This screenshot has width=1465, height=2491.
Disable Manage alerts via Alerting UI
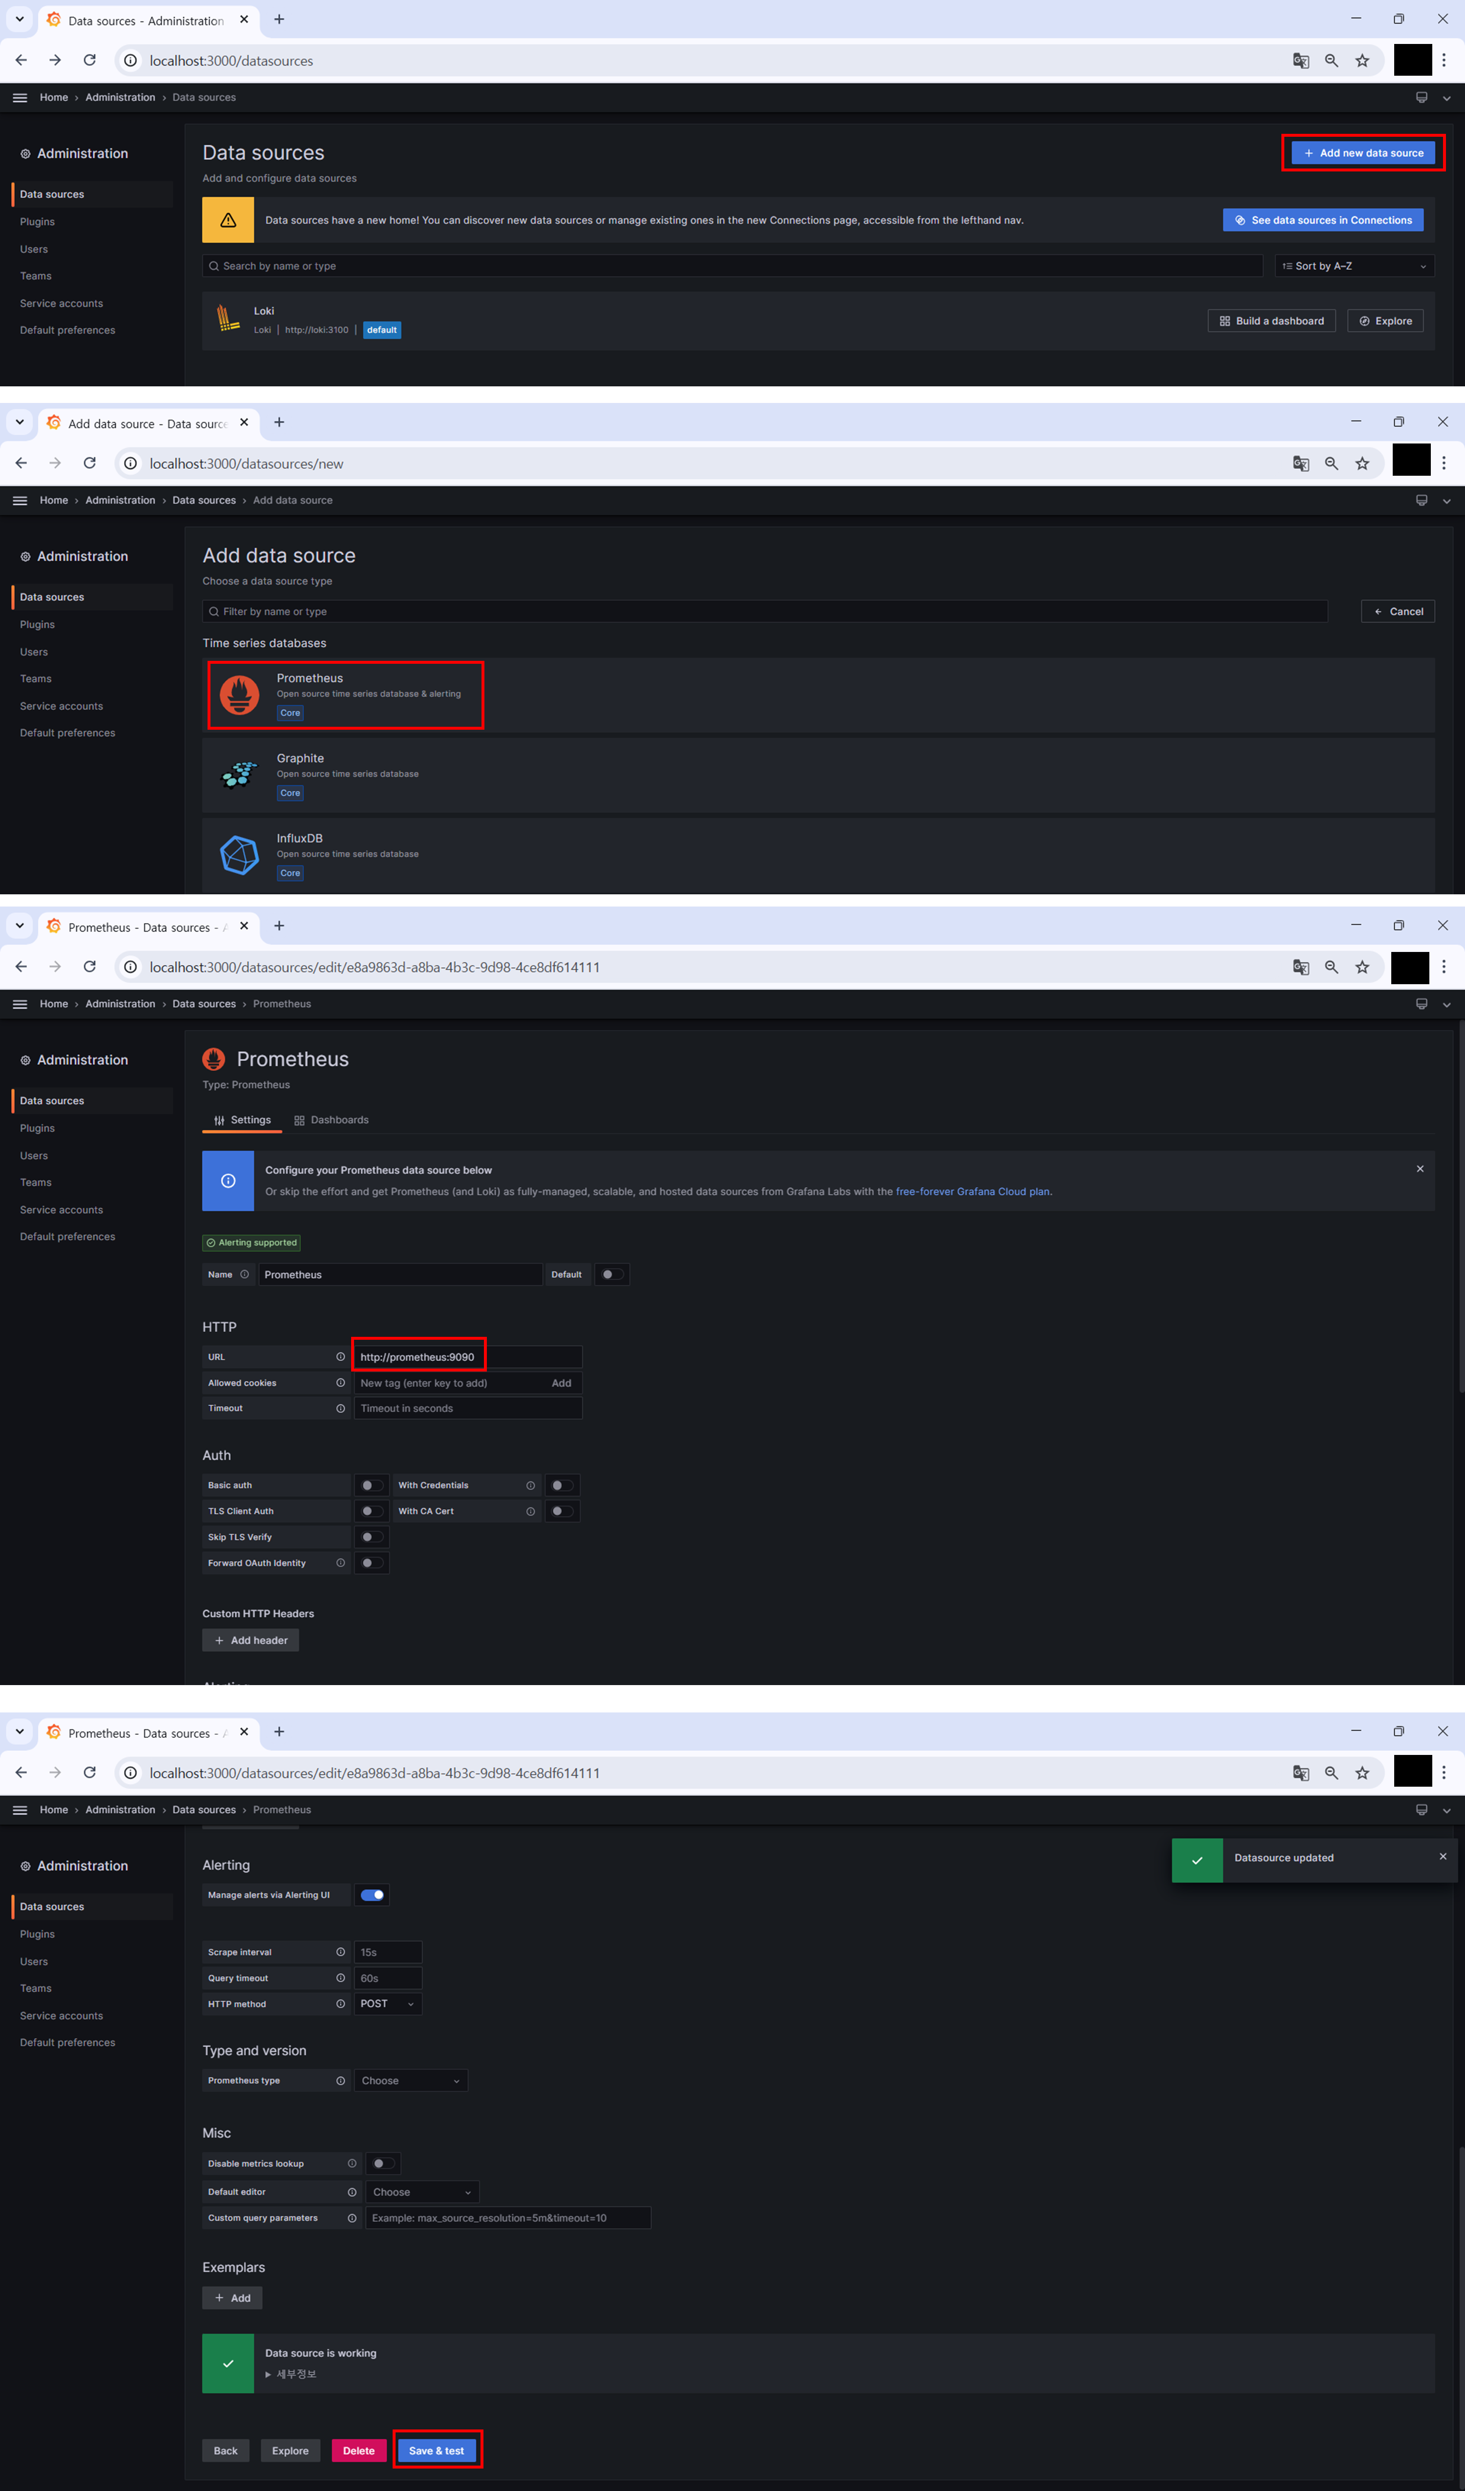(372, 1895)
